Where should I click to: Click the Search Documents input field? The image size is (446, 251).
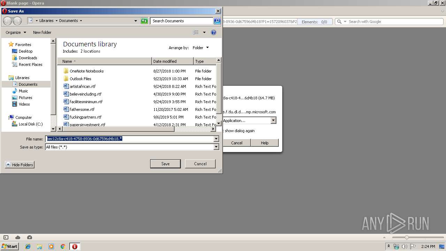(182, 21)
